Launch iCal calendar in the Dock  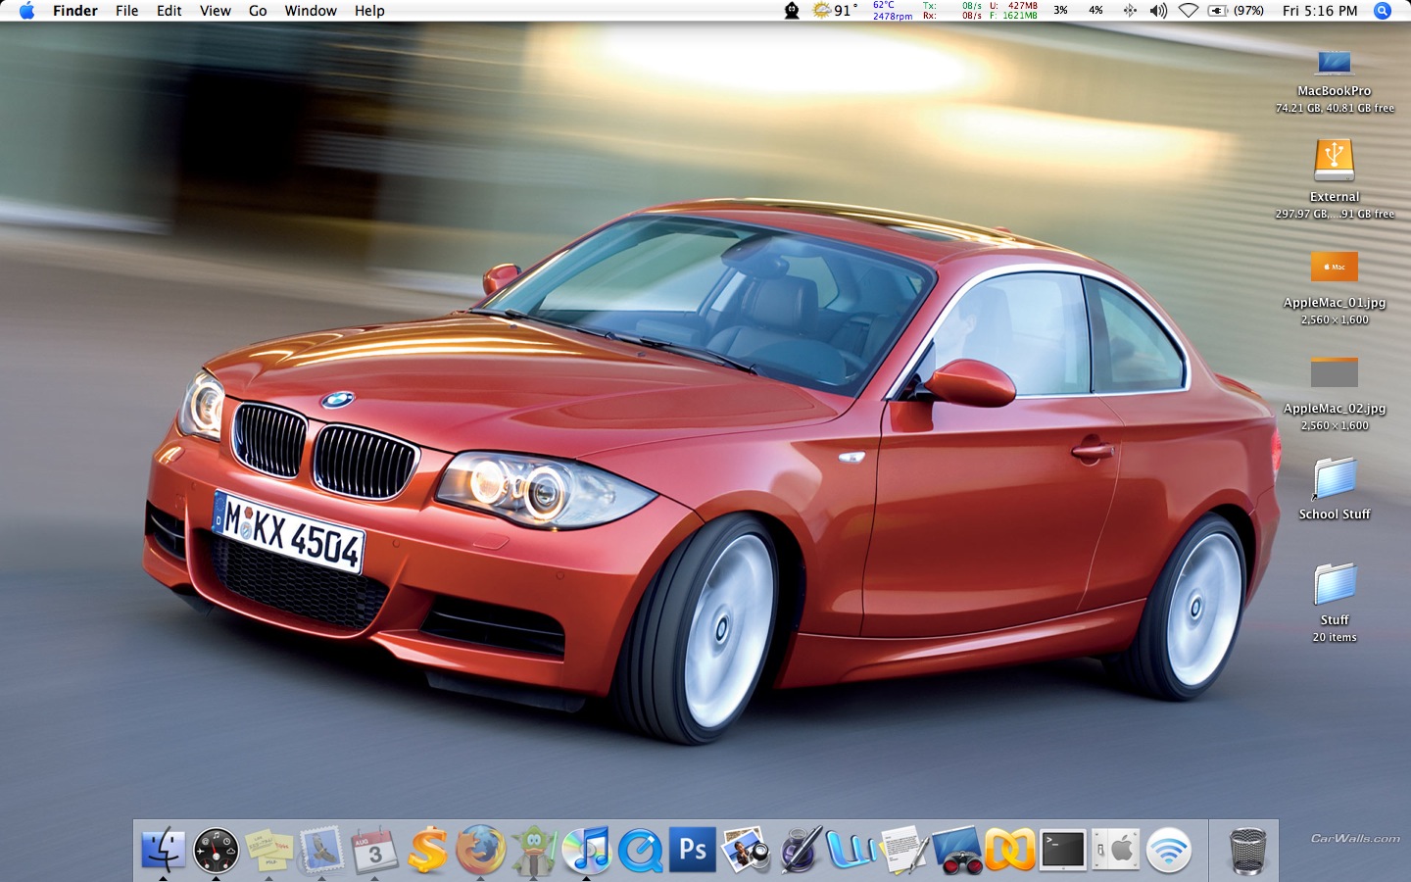(375, 850)
